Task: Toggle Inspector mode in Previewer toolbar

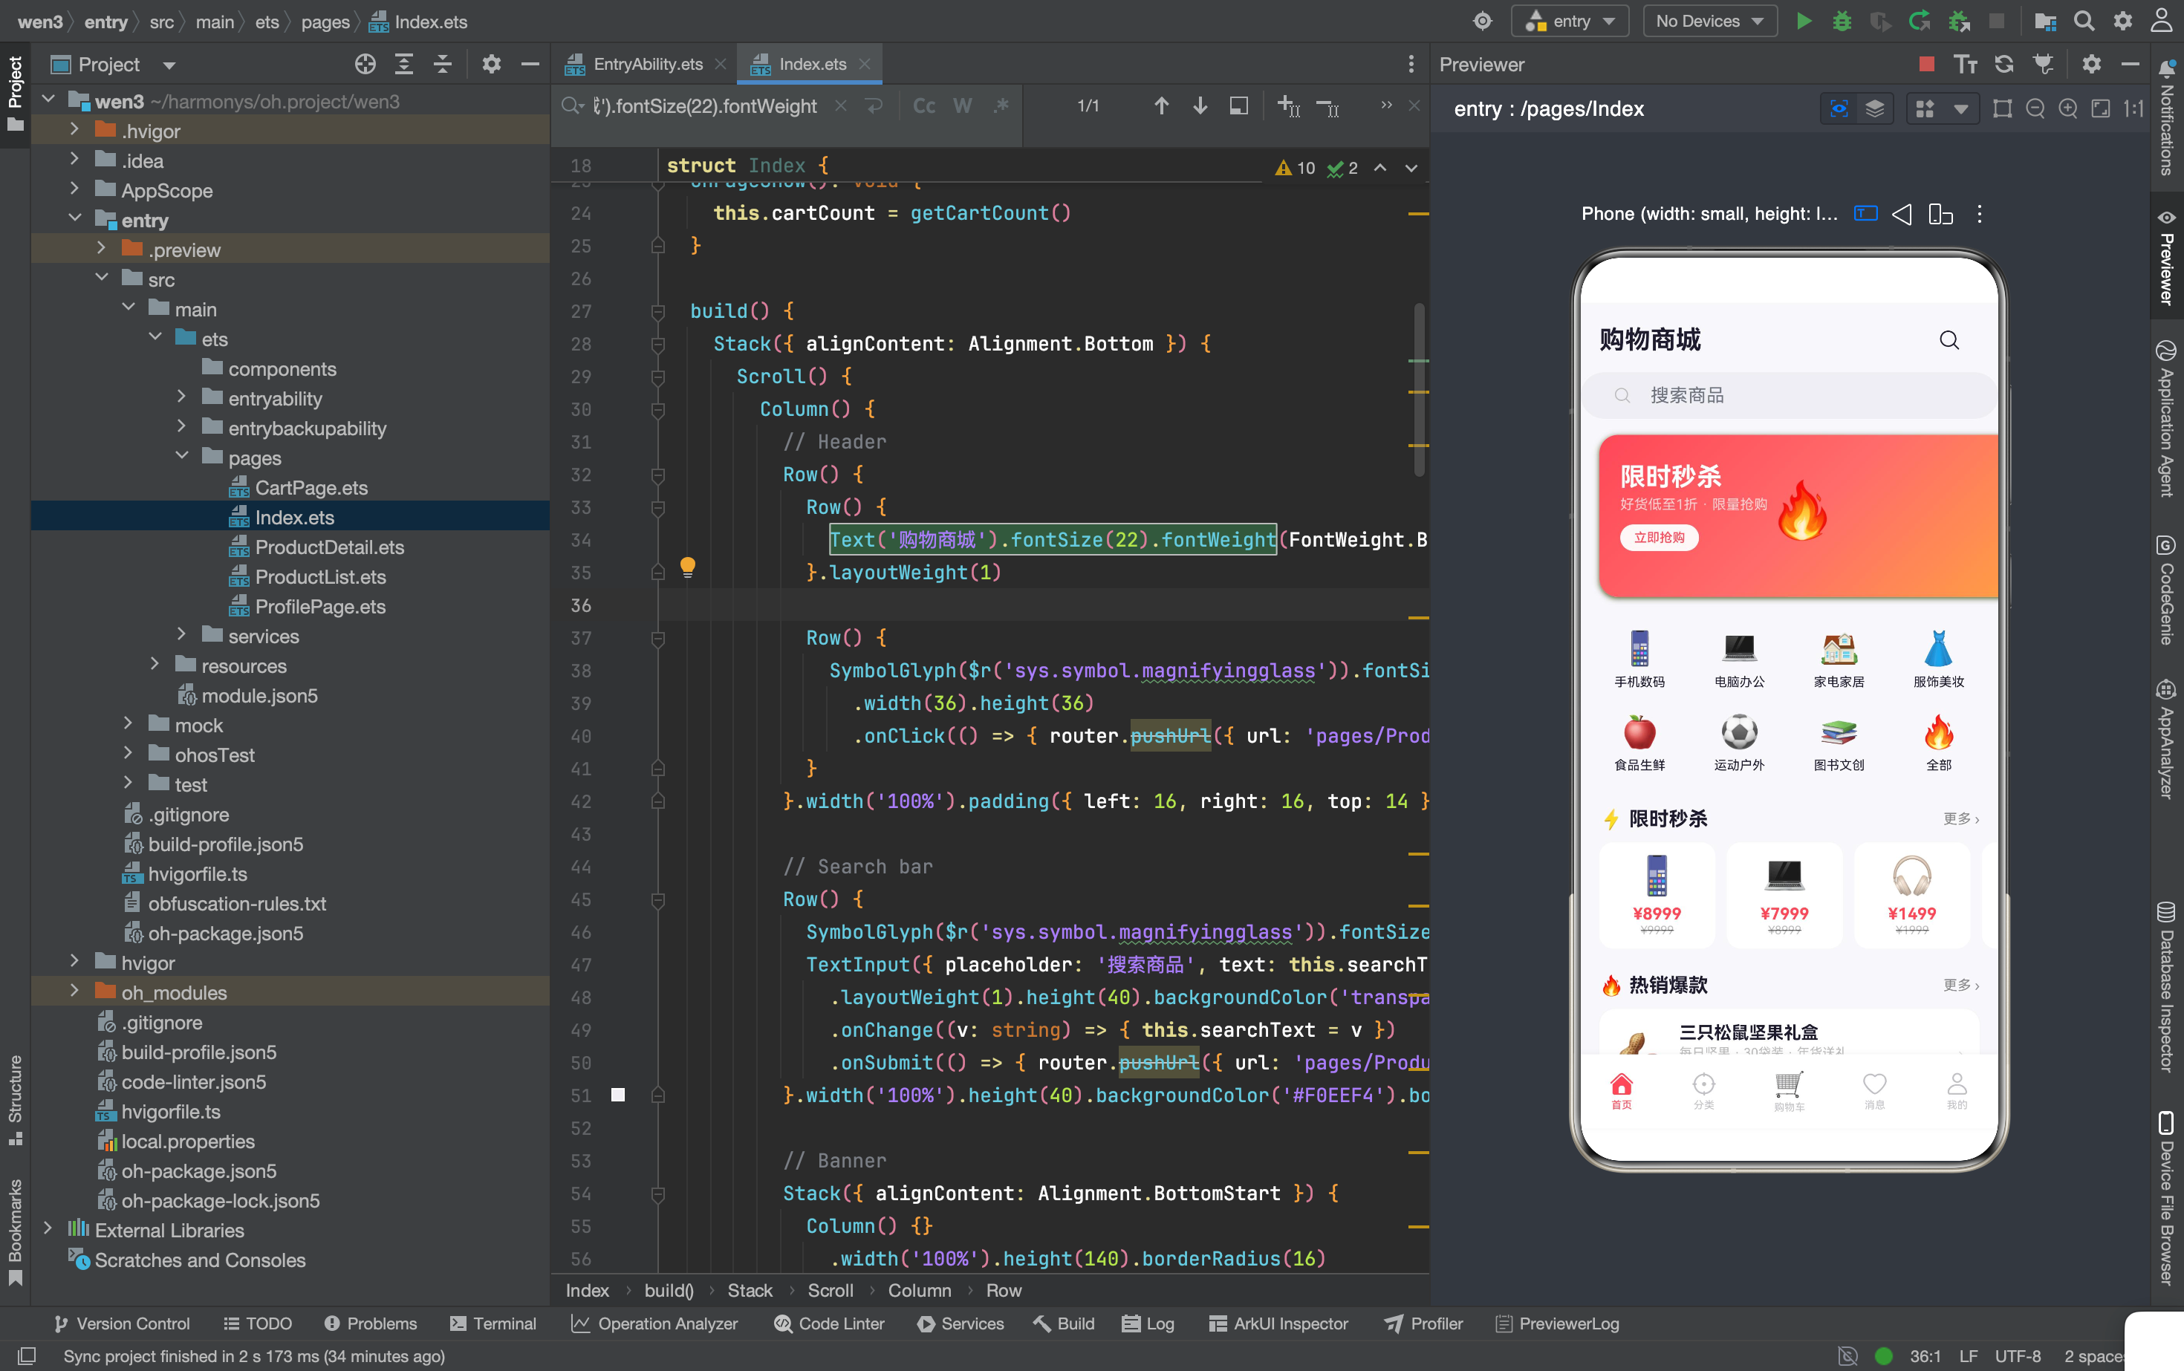Action: pyautogui.click(x=1839, y=109)
